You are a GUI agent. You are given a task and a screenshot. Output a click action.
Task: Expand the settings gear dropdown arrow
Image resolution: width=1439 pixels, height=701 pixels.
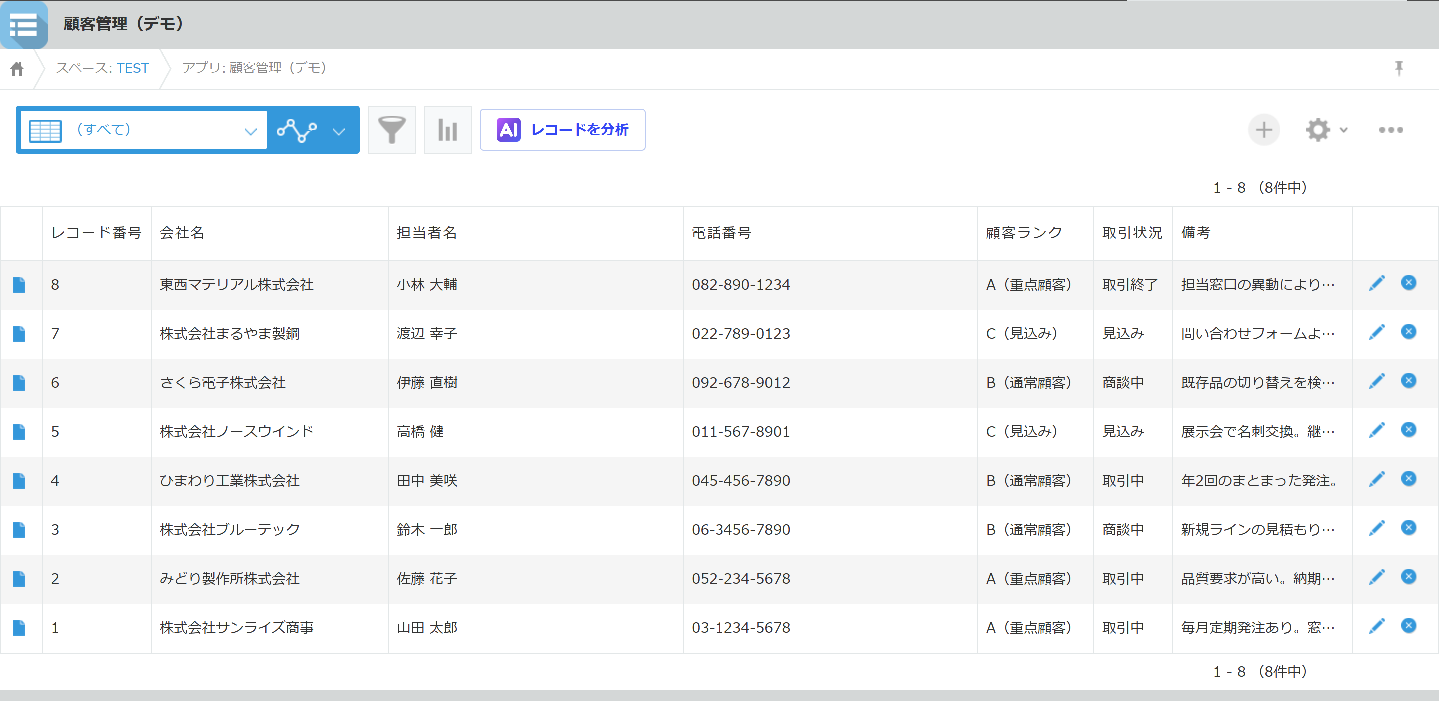pos(1344,130)
